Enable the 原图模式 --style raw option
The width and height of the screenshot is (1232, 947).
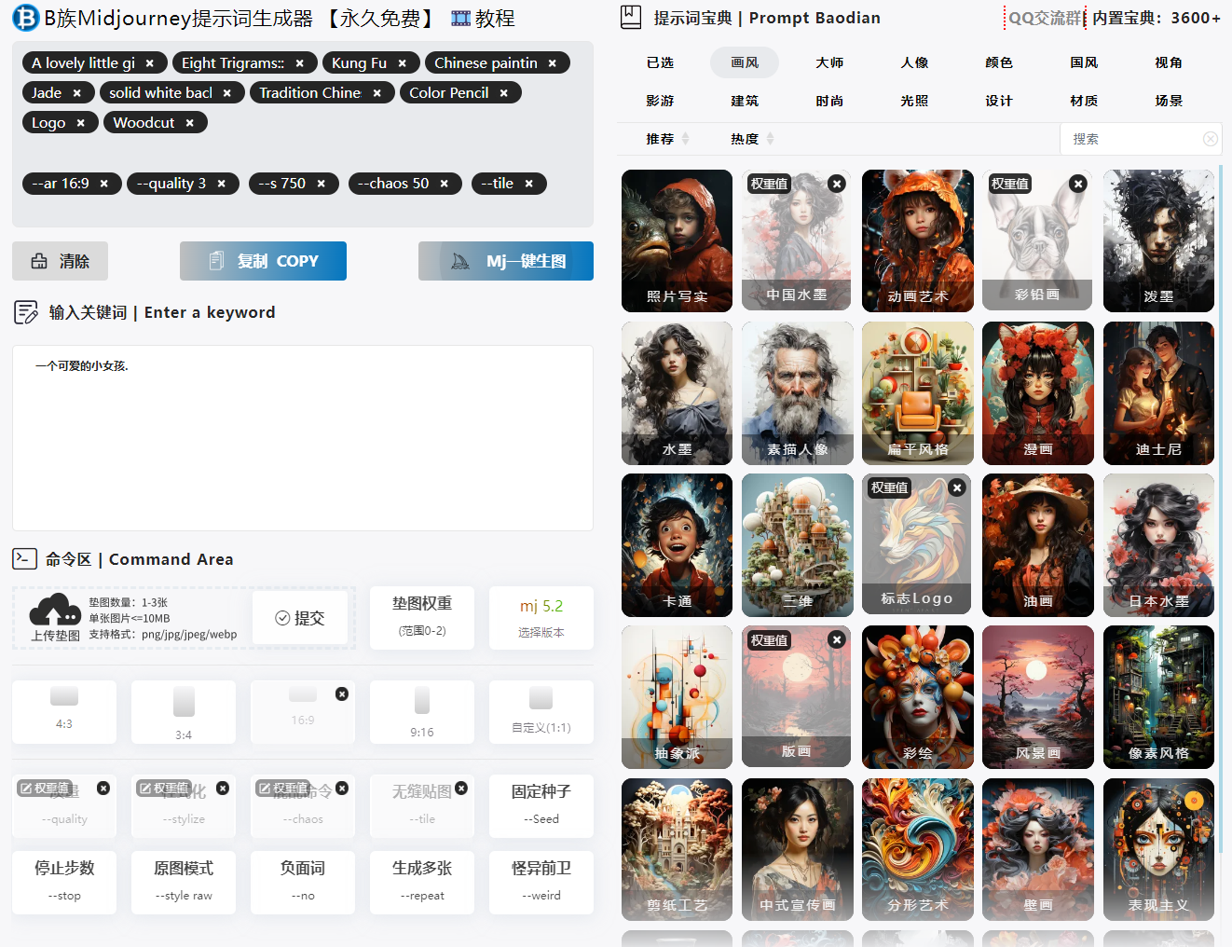(184, 880)
